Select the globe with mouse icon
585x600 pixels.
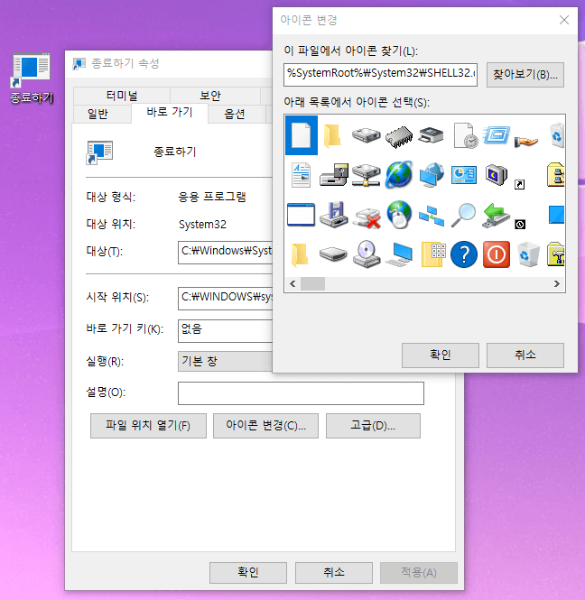[399, 215]
